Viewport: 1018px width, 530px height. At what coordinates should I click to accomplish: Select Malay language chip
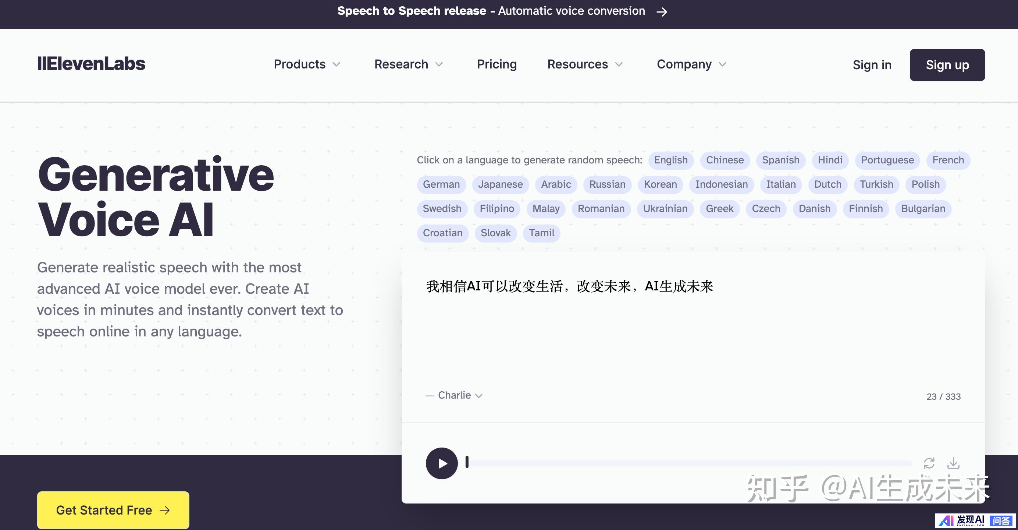[x=546, y=209]
